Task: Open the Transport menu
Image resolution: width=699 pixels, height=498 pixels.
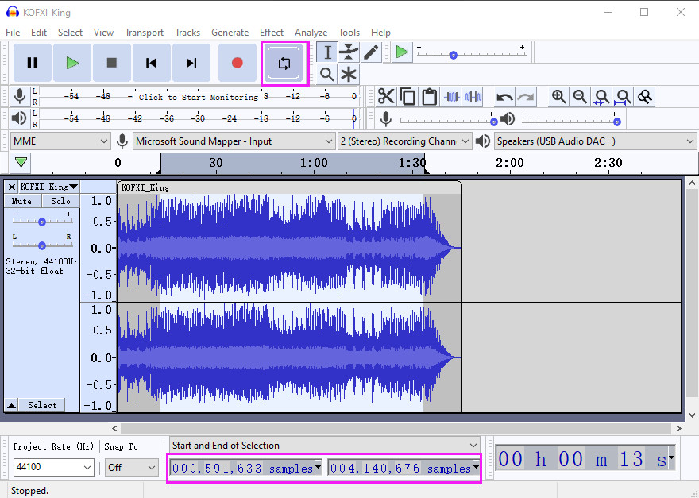Action: pos(144,33)
